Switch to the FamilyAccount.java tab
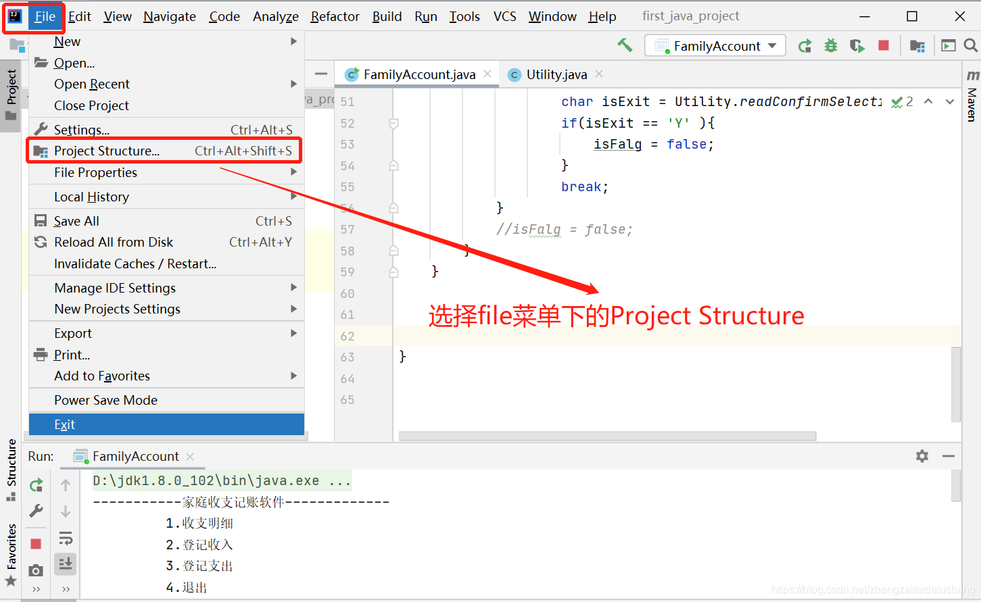This screenshot has height=602, width=981. 419,74
